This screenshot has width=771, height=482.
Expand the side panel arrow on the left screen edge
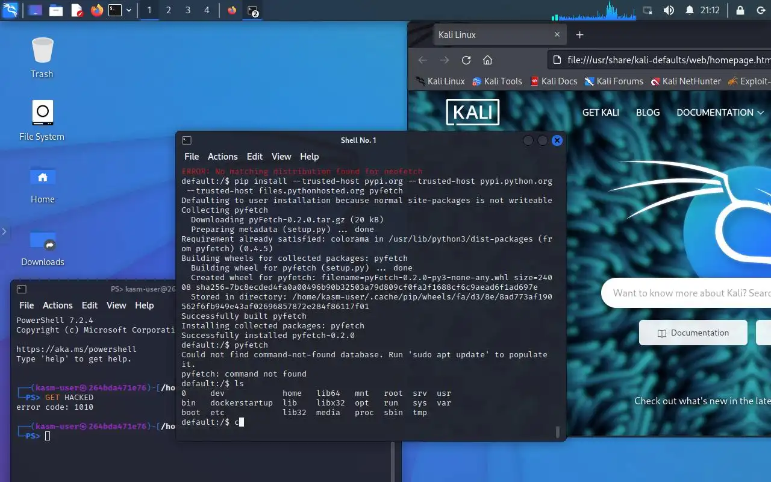pos(4,231)
